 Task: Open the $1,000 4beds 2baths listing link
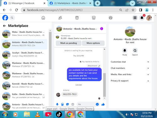point(76,38)
